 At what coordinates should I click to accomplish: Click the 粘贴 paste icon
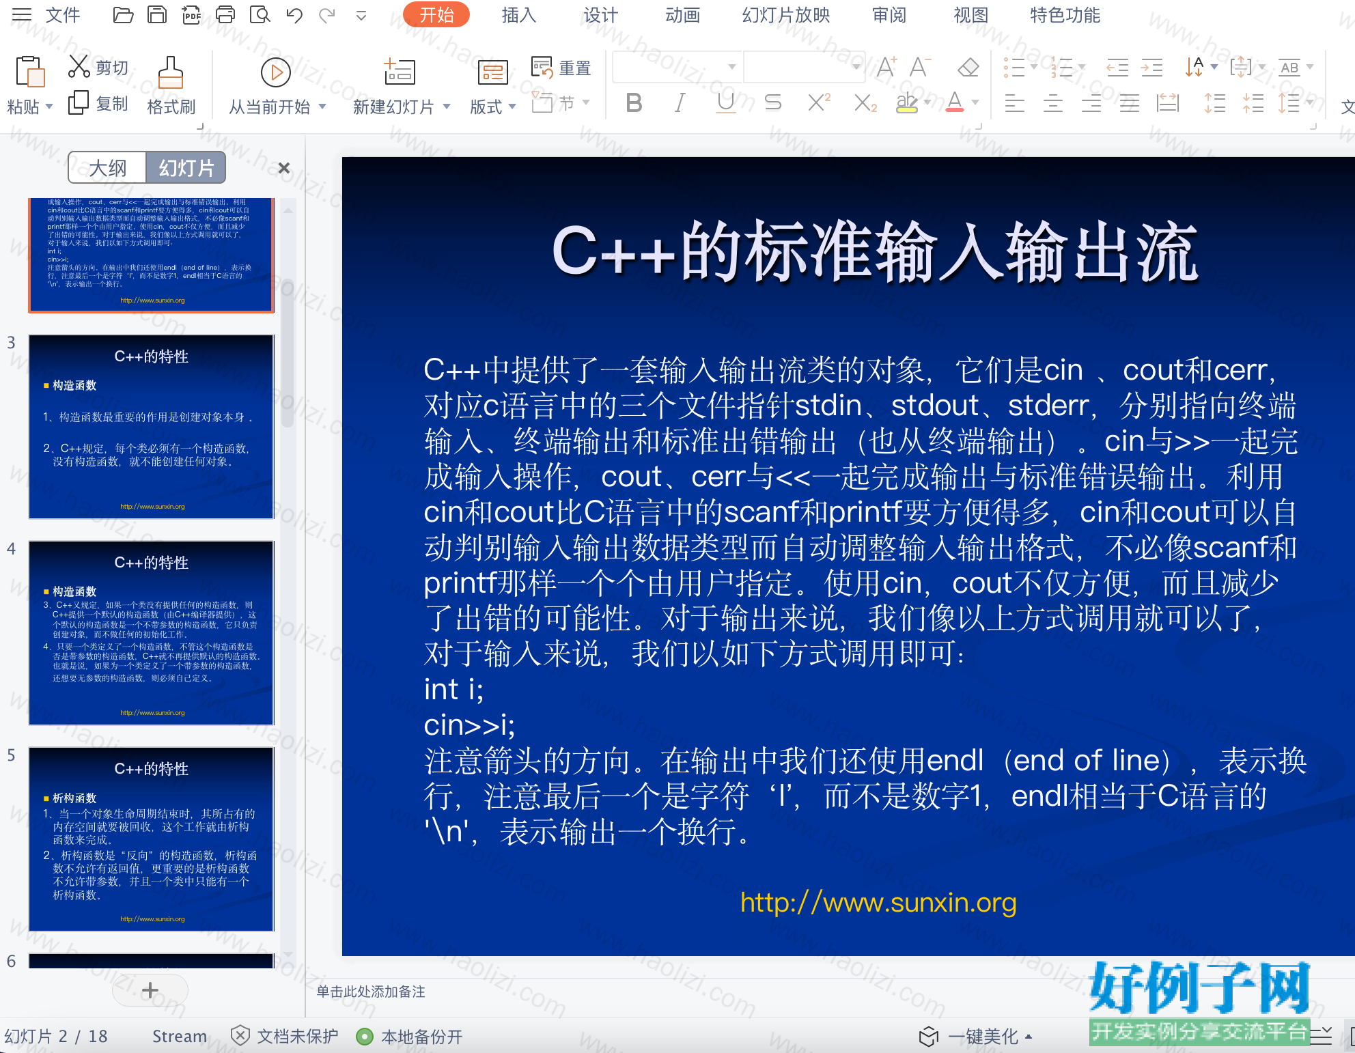click(29, 72)
